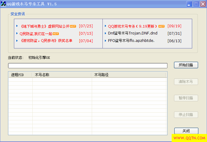The image size is (207, 142).
Task: Open the Q民防盗,我们在一起 link
Action: pyautogui.click(x=36, y=34)
